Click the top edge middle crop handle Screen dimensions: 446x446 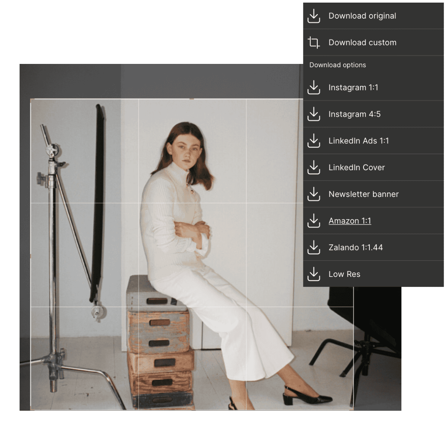[192, 99]
